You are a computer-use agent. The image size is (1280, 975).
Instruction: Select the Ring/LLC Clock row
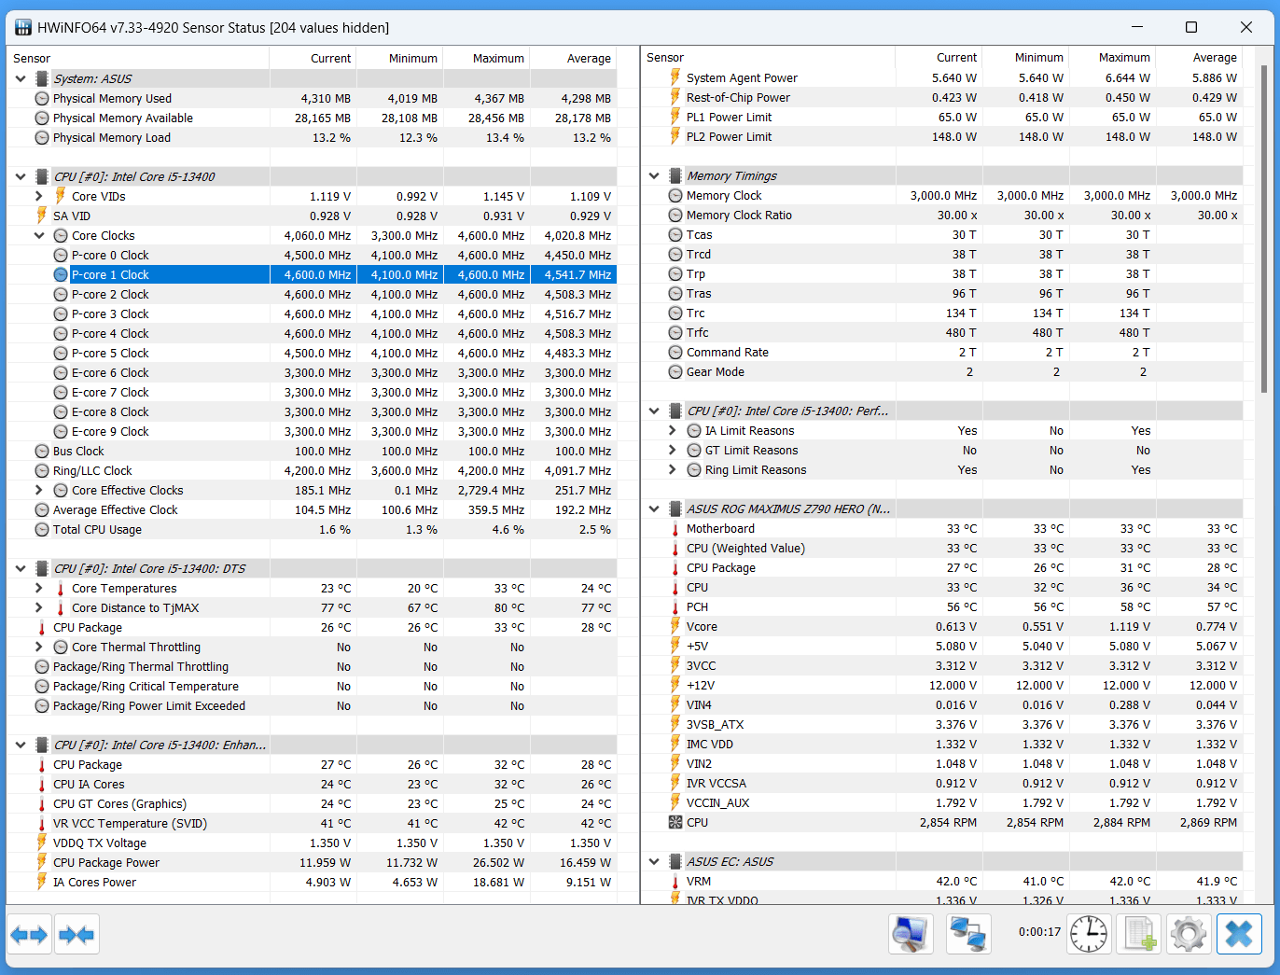point(312,470)
